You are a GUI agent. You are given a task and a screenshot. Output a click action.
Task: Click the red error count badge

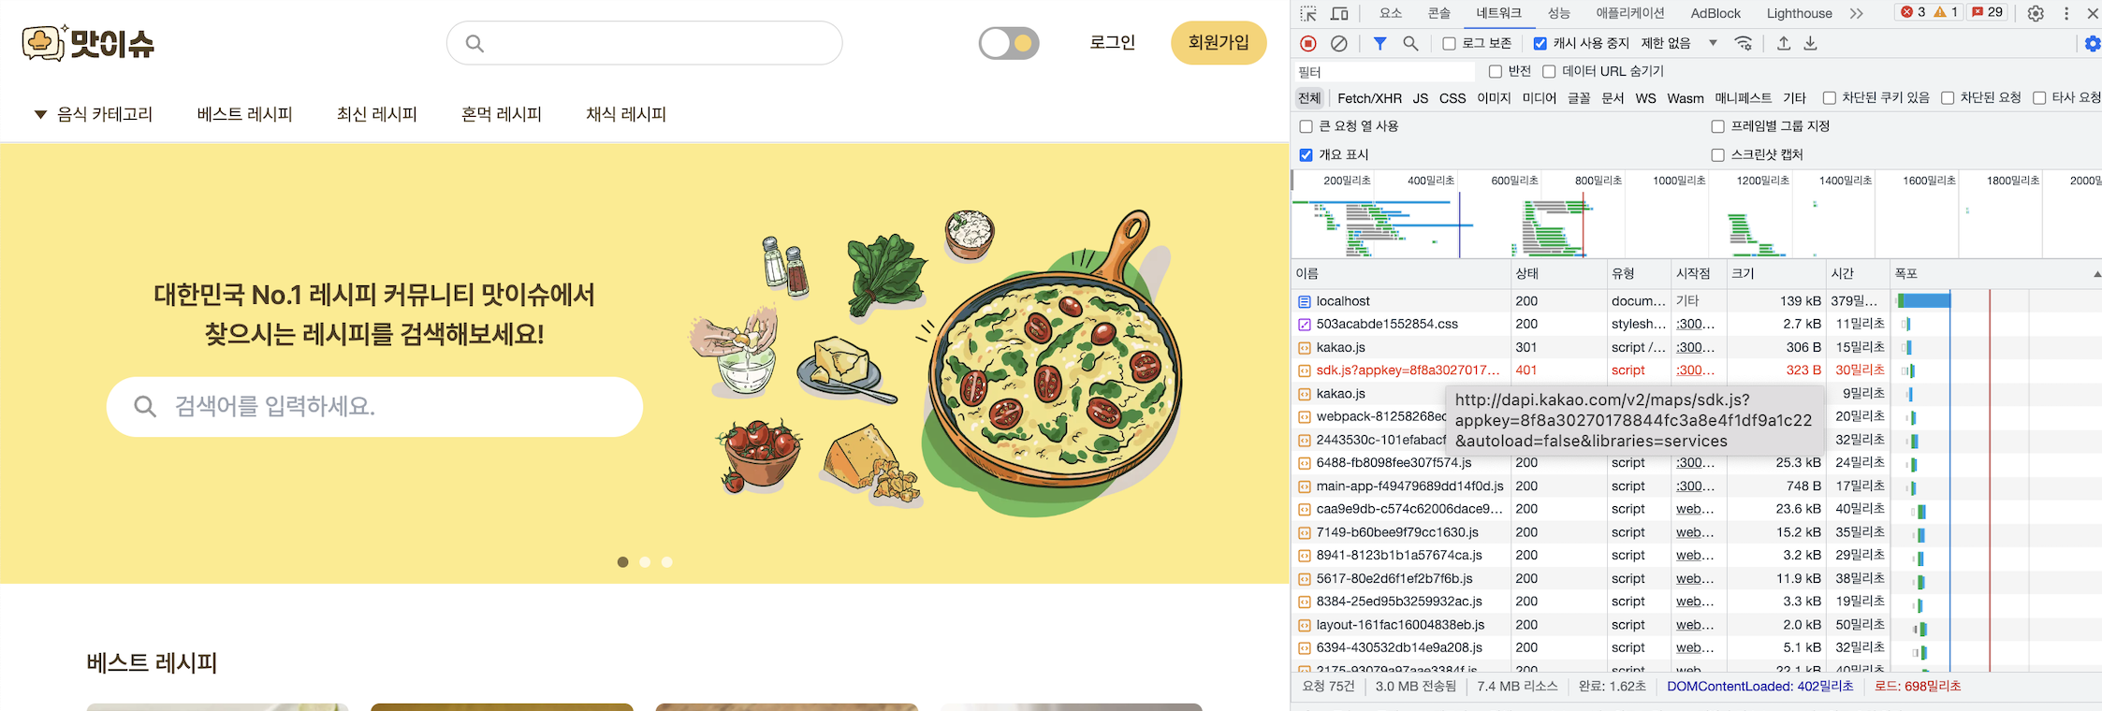(x=1912, y=12)
